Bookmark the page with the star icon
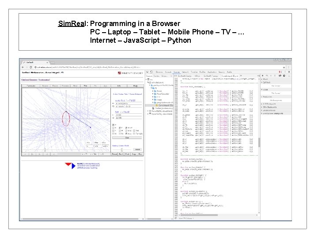 pos(284,67)
